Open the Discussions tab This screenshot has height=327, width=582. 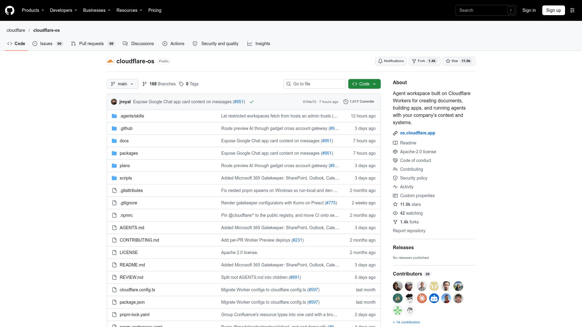tap(138, 44)
